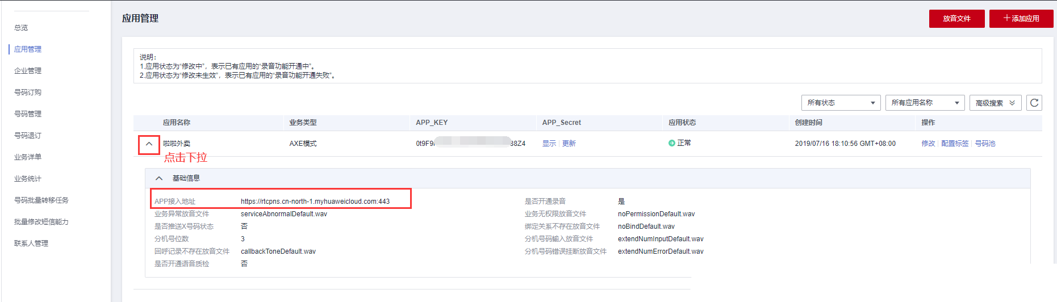Image resolution: width=1057 pixels, height=302 pixels.
Task: Click the 创建时间 column header
Action: pyautogui.click(x=808, y=123)
